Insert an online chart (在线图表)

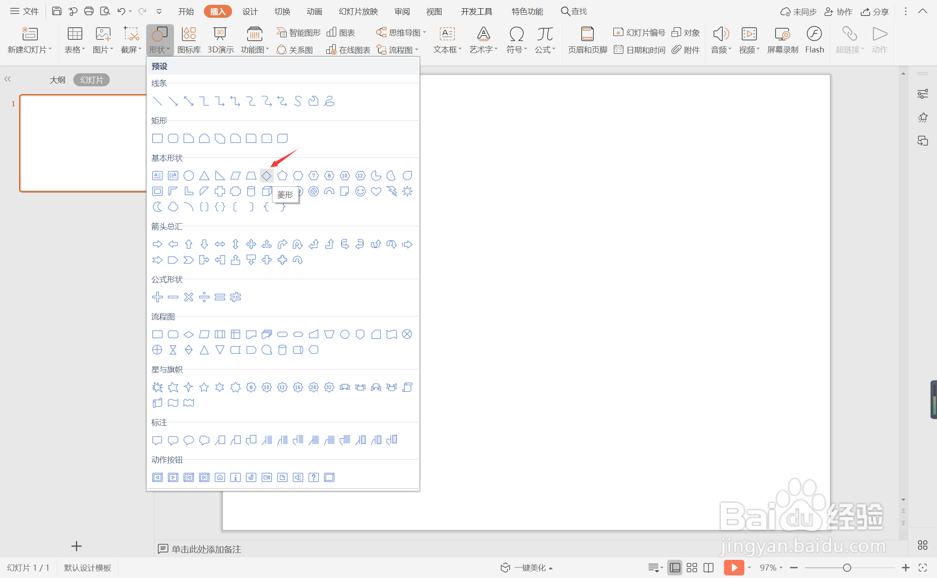pyautogui.click(x=348, y=50)
